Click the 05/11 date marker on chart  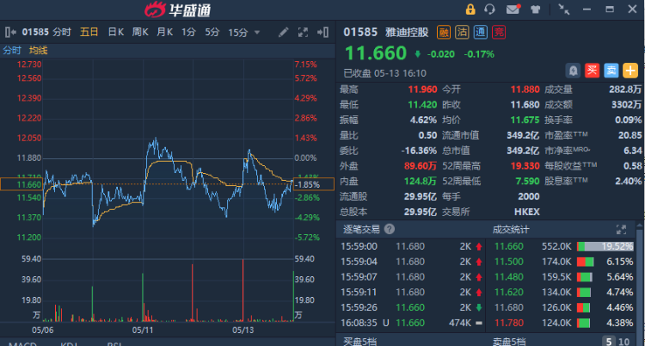143,330
